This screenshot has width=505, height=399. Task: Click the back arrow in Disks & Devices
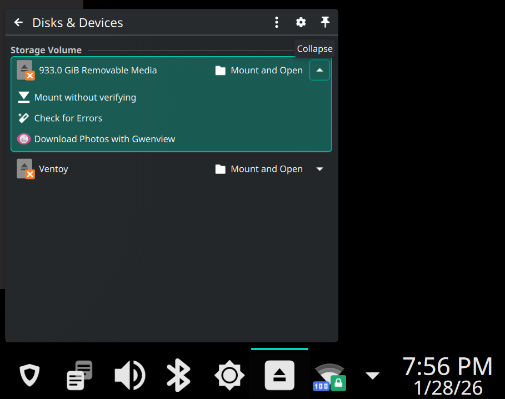coord(18,22)
